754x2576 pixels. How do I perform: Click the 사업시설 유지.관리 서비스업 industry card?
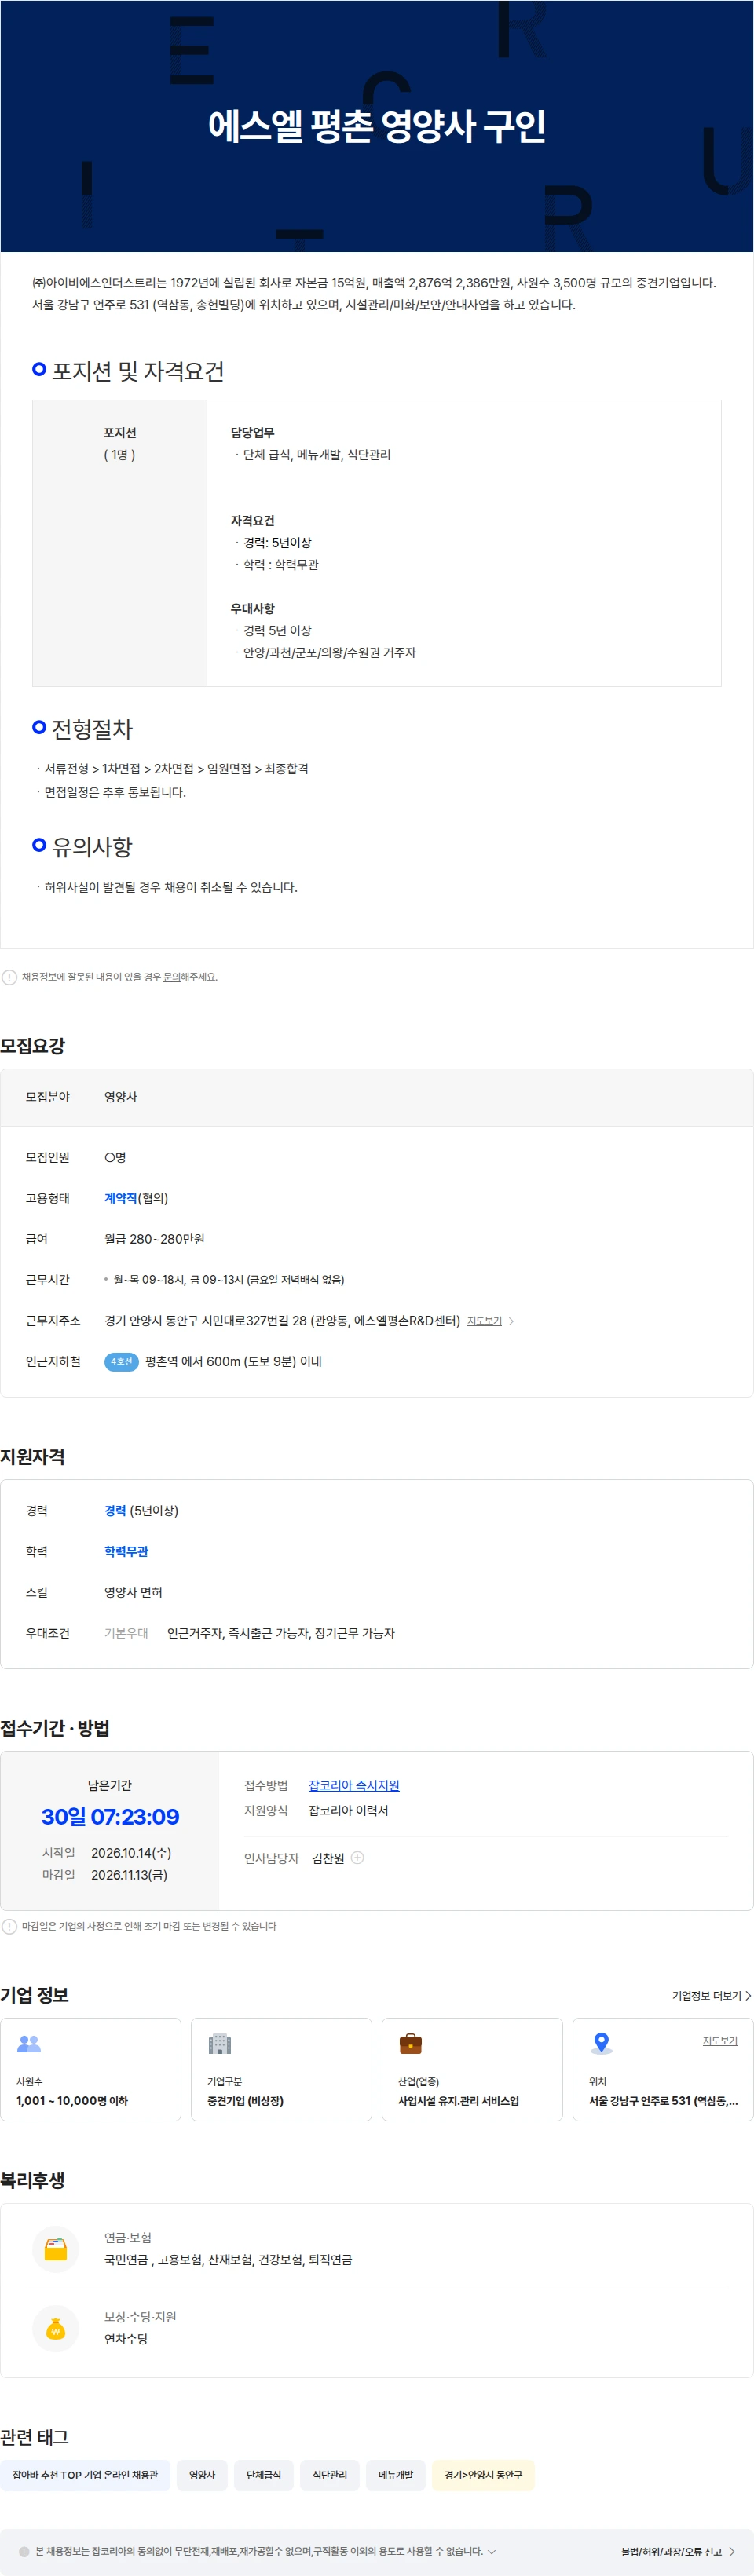472,2068
